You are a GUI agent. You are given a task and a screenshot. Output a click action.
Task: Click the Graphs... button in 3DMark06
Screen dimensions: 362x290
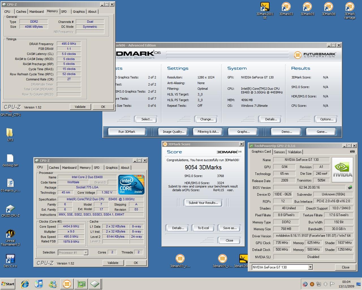coord(244,132)
